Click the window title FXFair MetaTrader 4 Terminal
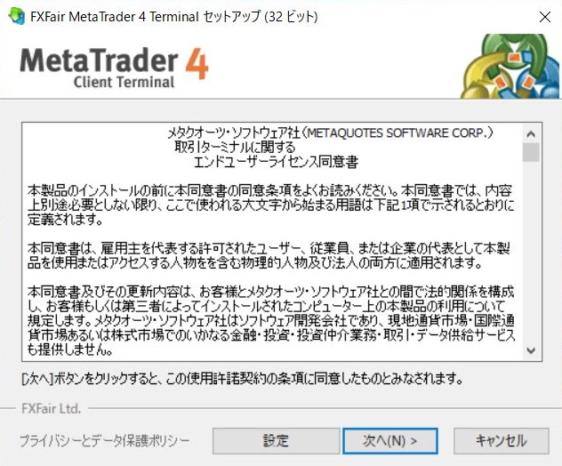The width and height of the screenshot is (562, 466). (x=115, y=17)
